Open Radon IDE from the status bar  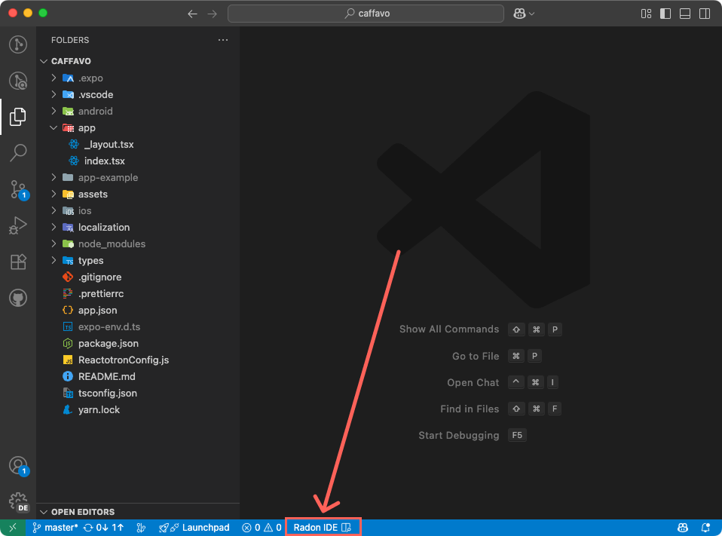point(323,526)
